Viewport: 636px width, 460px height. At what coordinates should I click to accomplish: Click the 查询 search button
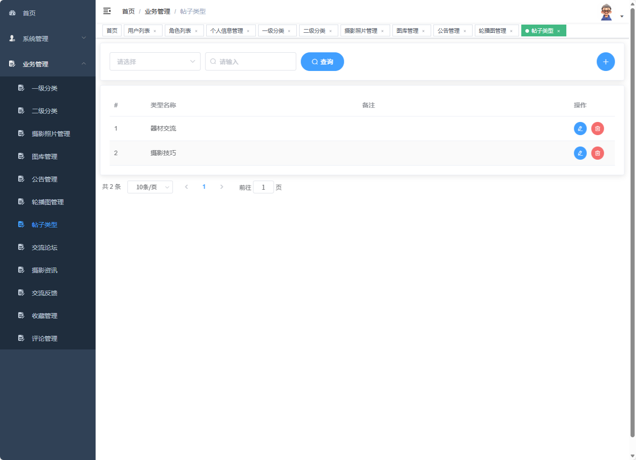[x=322, y=61]
